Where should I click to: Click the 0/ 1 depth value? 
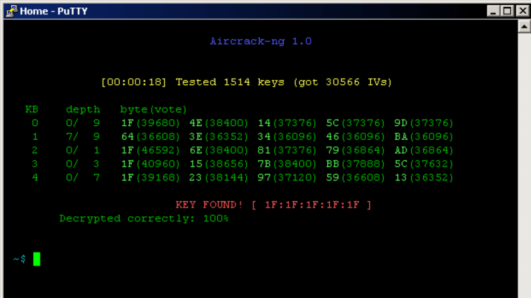click(83, 150)
